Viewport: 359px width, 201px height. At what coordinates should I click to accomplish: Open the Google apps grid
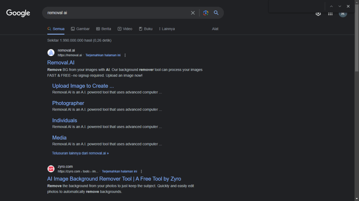330,14
